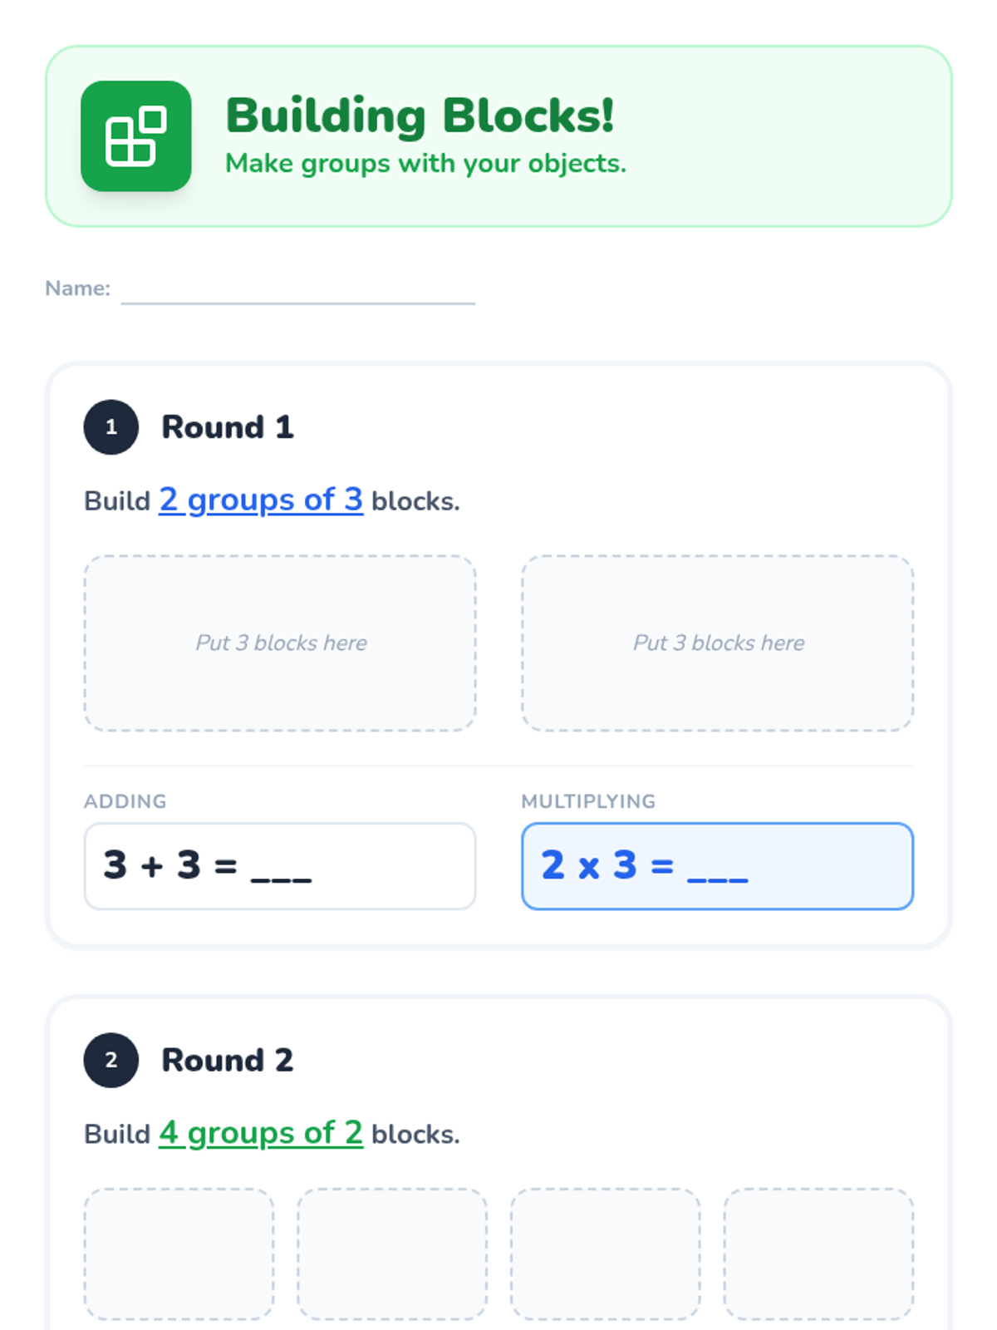This screenshot has width=997, height=1330.
Task: Click the Name input line
Action: 297,291
